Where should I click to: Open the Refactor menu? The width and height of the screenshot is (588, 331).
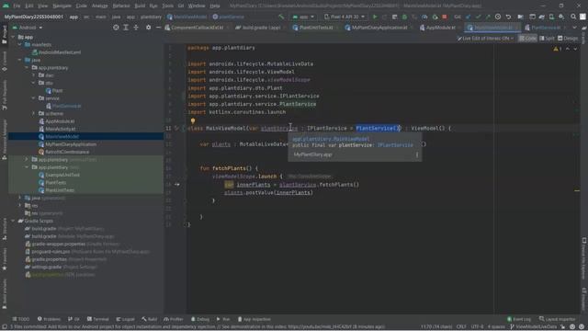coord(121,6)
